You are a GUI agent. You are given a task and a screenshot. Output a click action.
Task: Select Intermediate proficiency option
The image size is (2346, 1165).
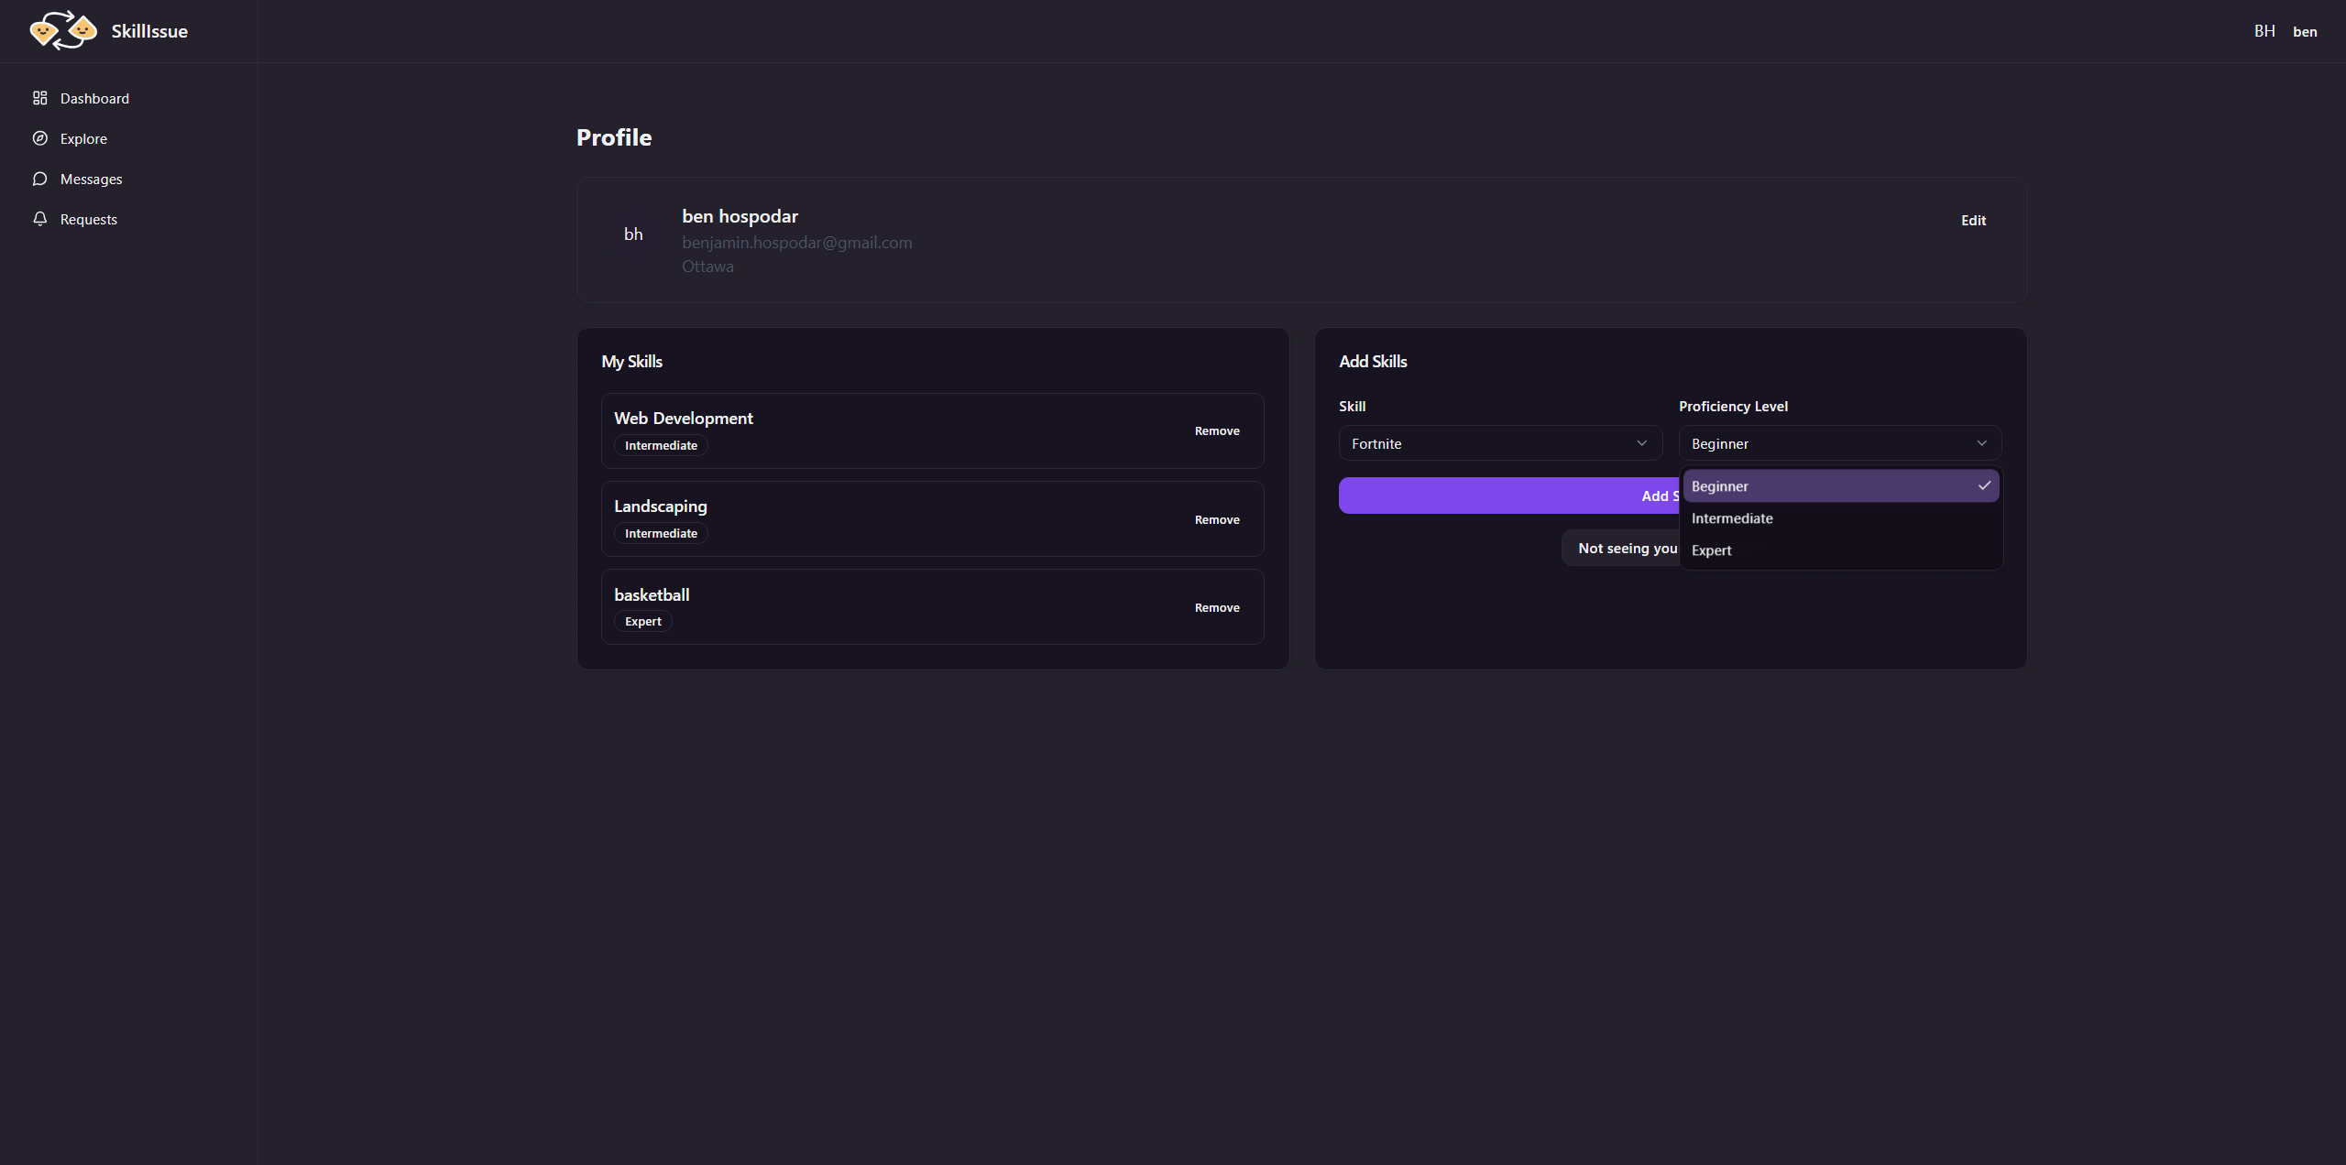pyautogui.click(x=1732, y=518)
